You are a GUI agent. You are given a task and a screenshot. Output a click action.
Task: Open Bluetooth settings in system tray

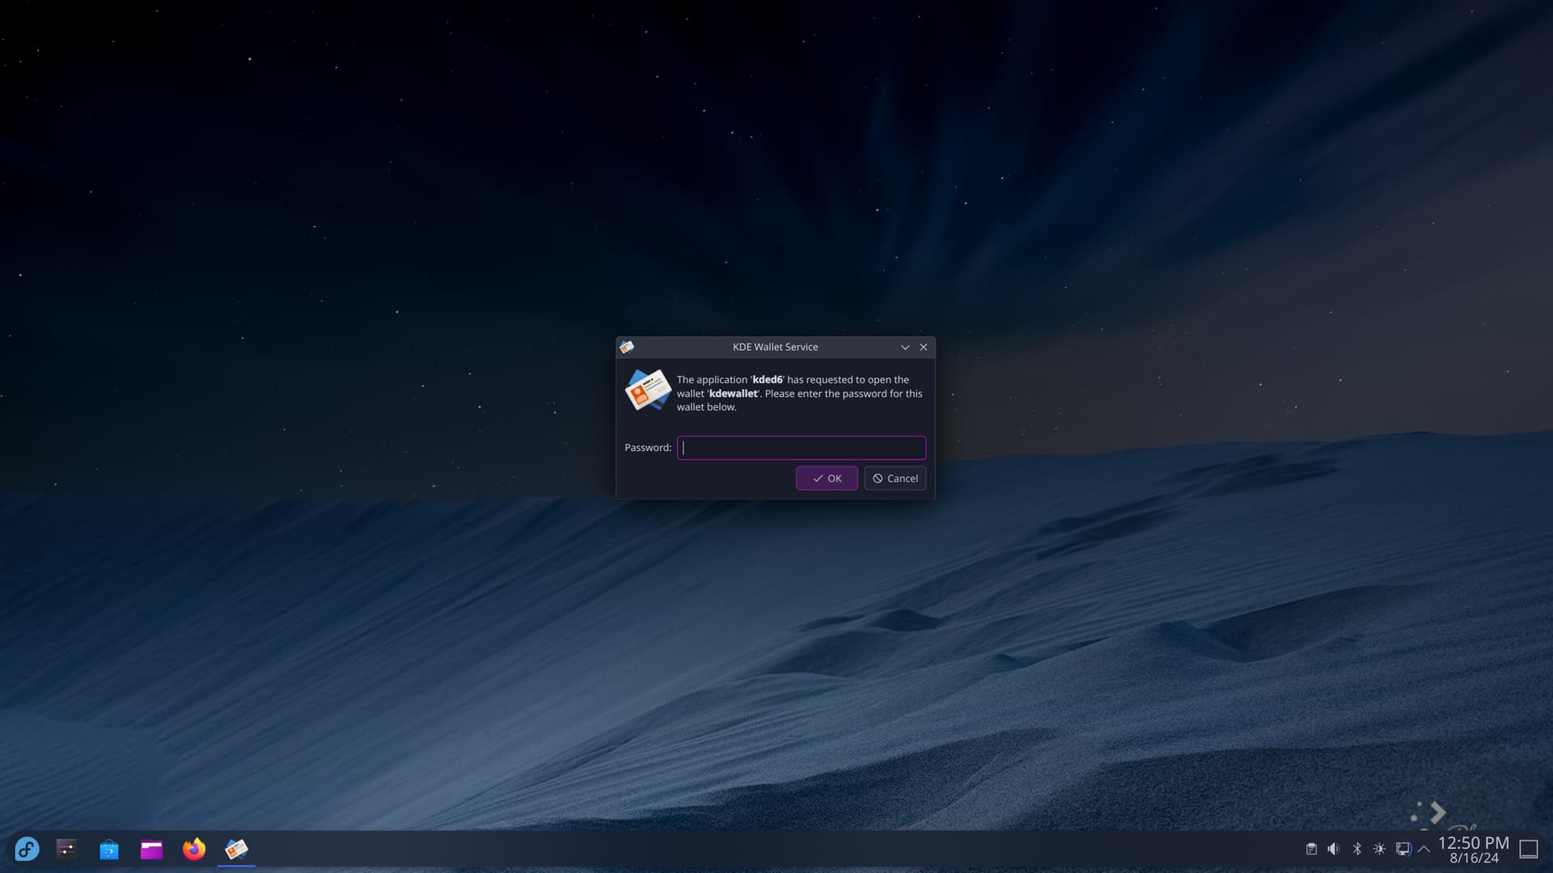[x=1356, y=849]
